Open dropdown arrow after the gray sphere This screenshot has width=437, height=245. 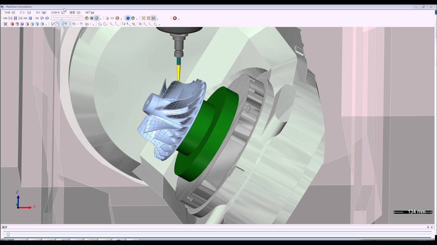(x=137, y=19)
